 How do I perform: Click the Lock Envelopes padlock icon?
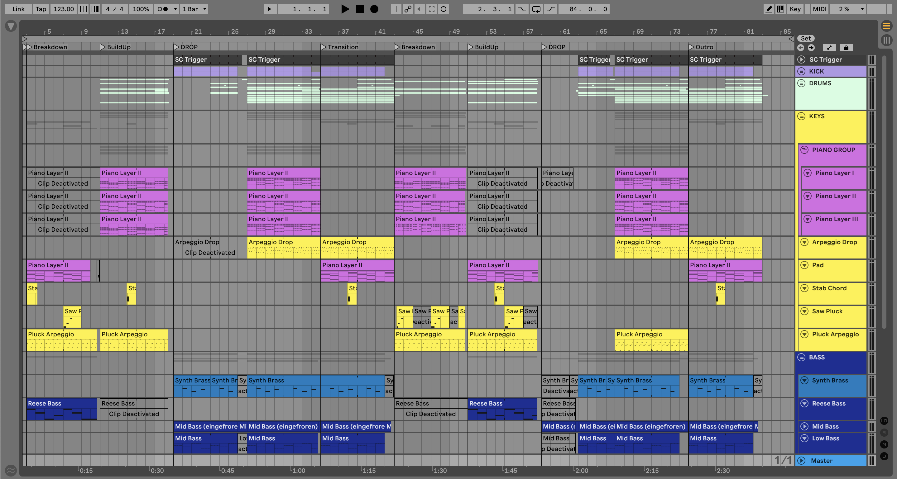846,48
